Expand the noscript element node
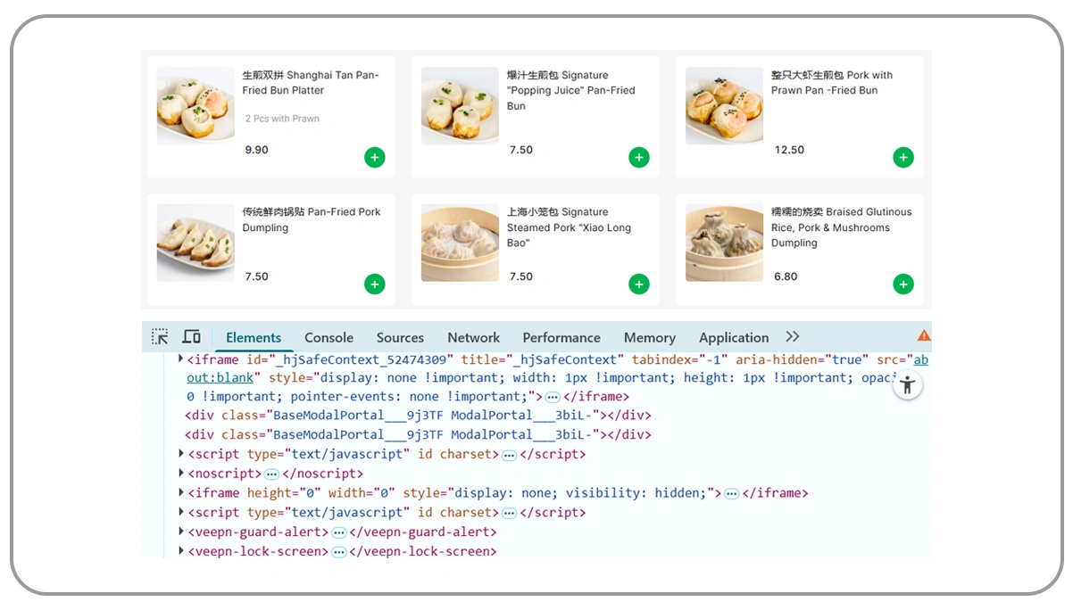This screenshot has height=610, width=1073. coord(180,474)
